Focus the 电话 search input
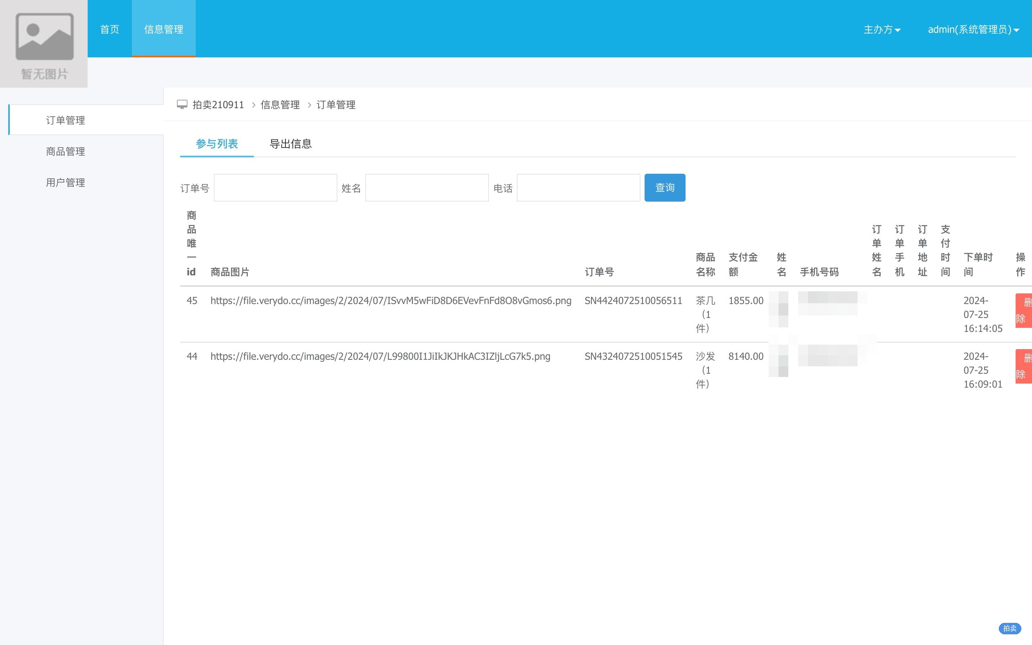This screenshot has width=1032, height=645. [578, 188]
